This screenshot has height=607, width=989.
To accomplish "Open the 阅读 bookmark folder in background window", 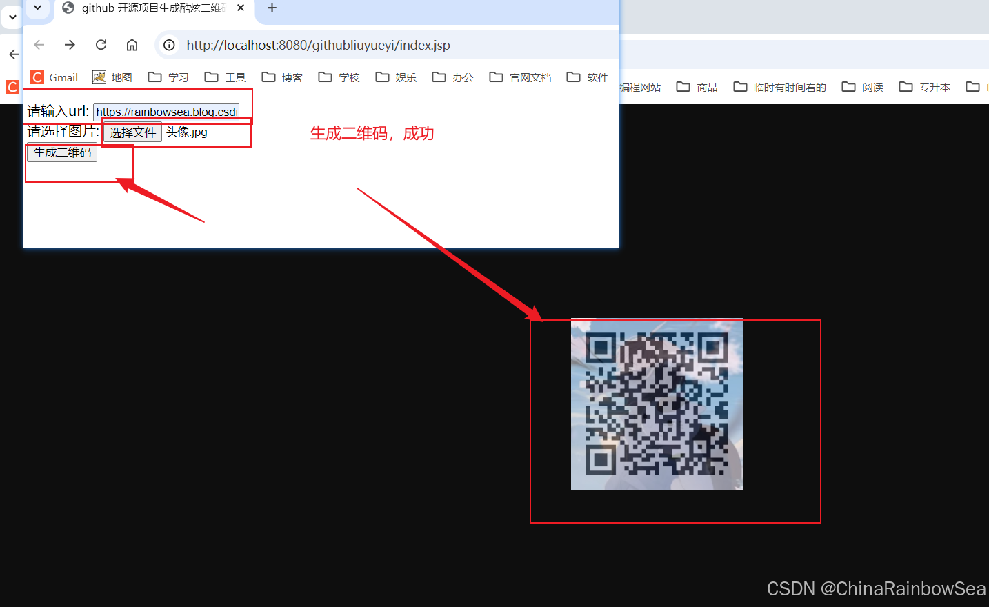I will pyautogui.click(x=863, y=87).
